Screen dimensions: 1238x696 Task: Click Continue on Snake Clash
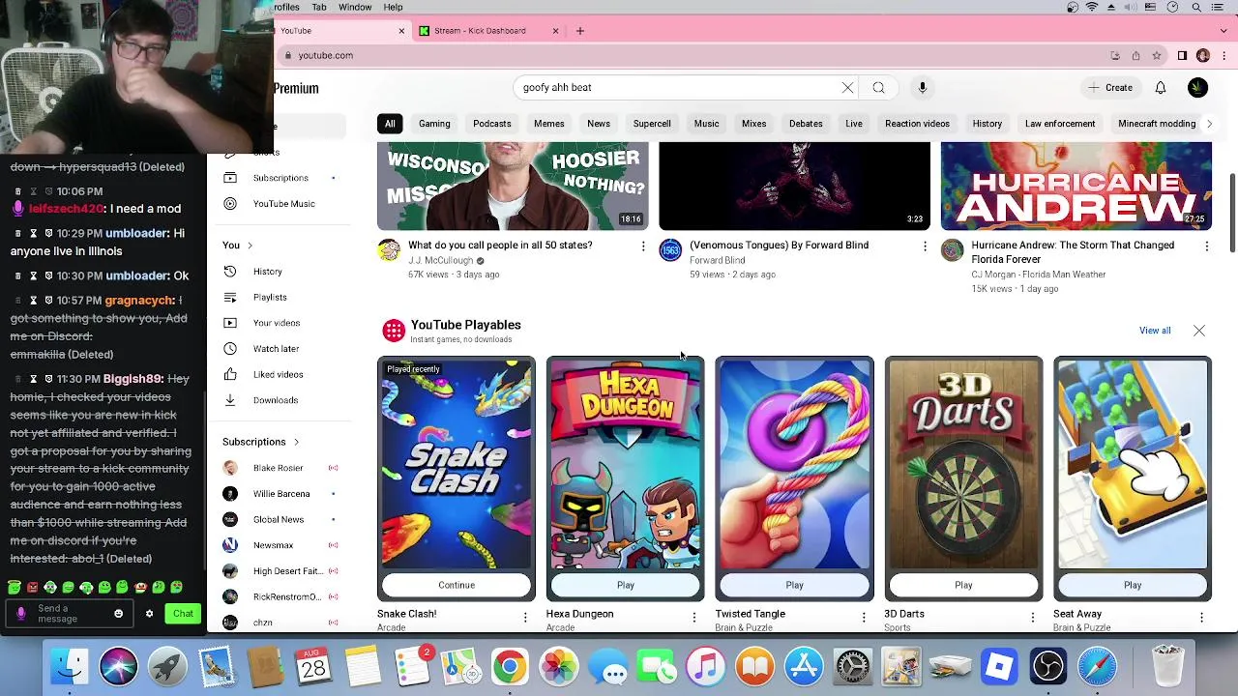pos(457,585)
